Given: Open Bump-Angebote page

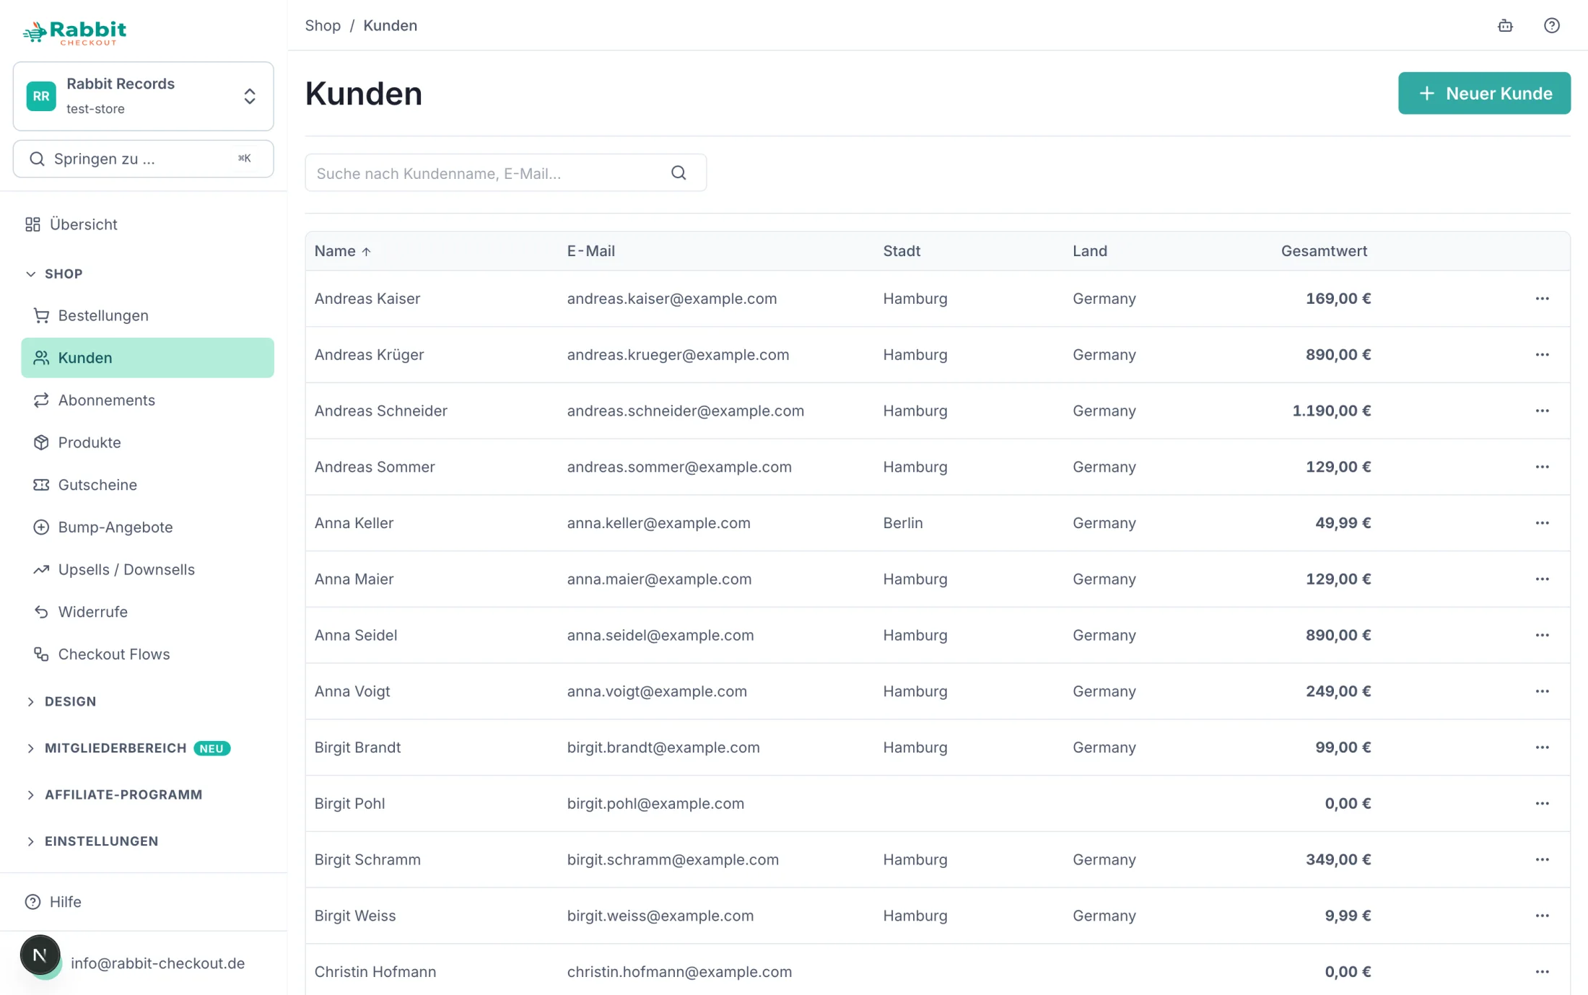Looking at the screenshot, I should pyautogui.click(x=147, y=527).
